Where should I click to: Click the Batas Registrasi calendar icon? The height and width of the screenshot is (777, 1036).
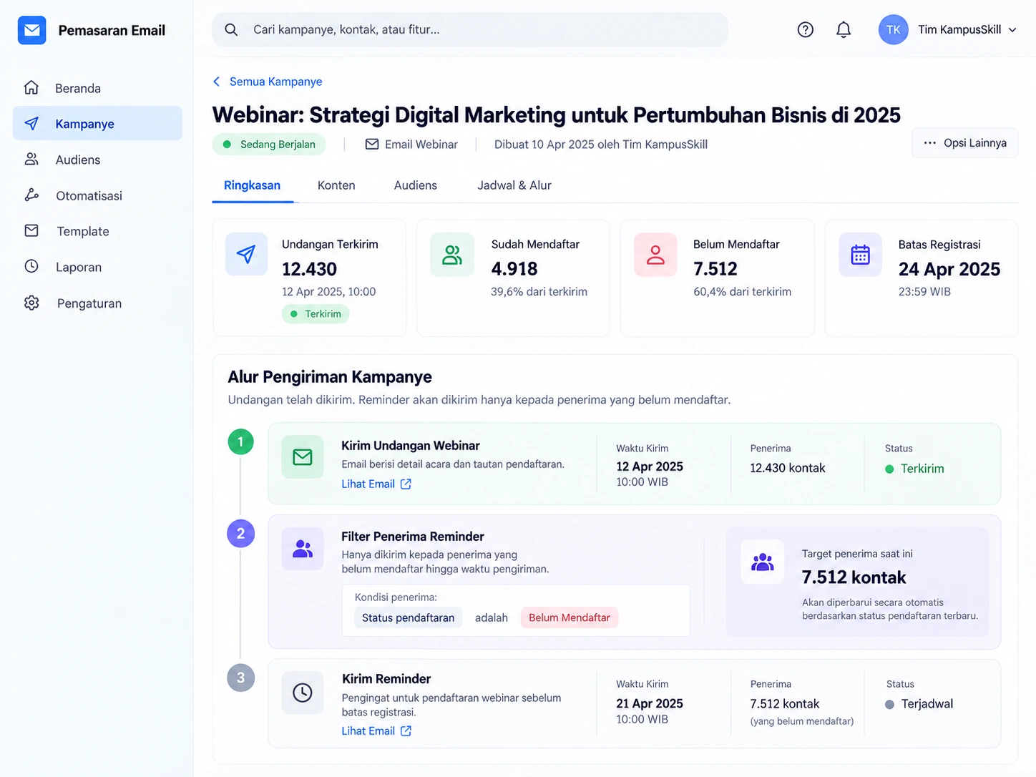(860, 254)
